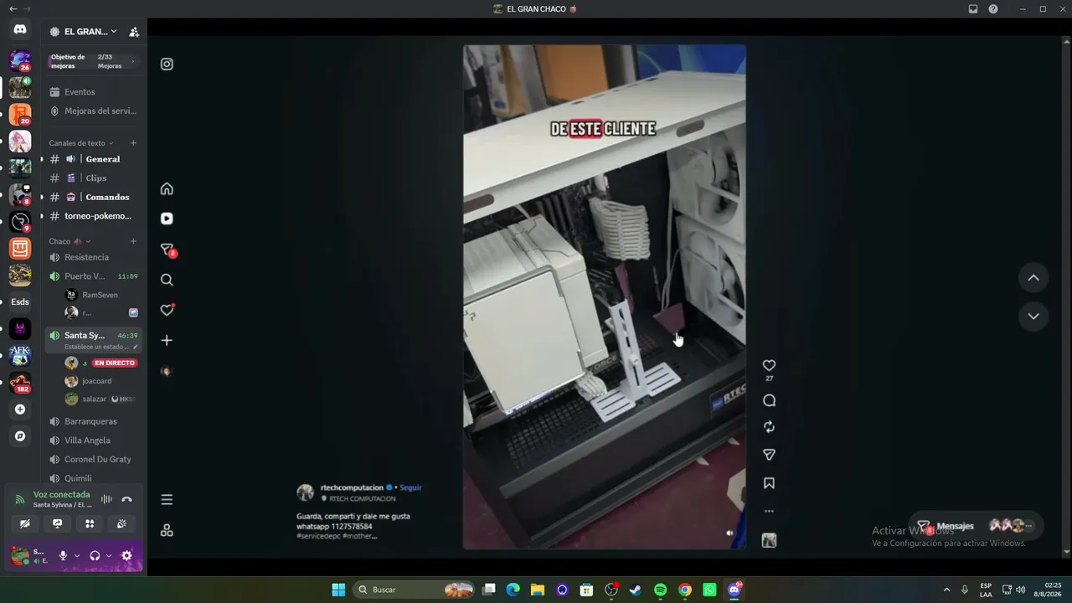Open the General text channel
Screen dimensions: 1072x603
click(92, 159)
